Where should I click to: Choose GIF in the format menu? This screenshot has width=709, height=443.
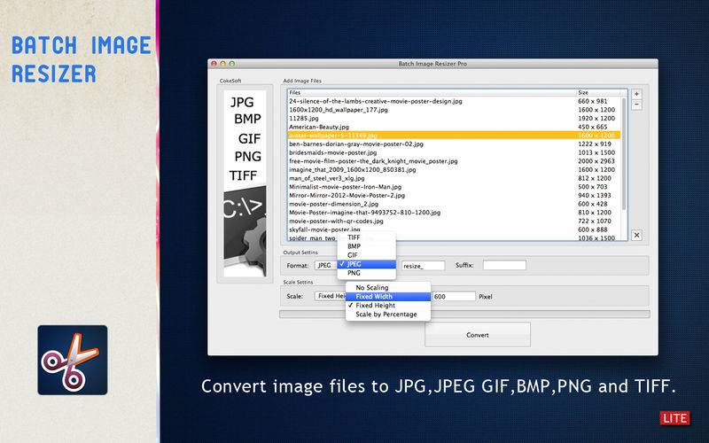click(x=367, y=255)
